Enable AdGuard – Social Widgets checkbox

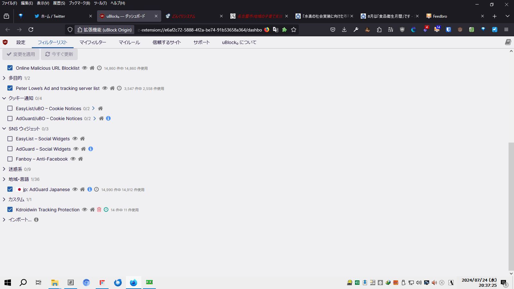[10, 149]
